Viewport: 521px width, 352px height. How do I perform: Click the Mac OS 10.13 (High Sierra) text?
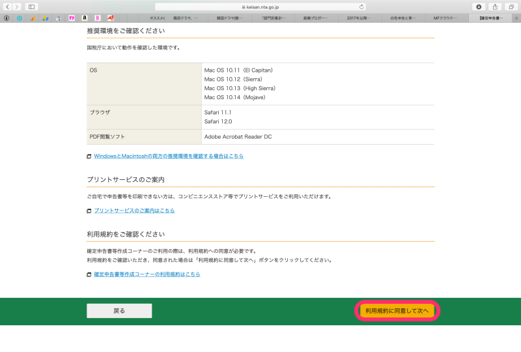240,88
